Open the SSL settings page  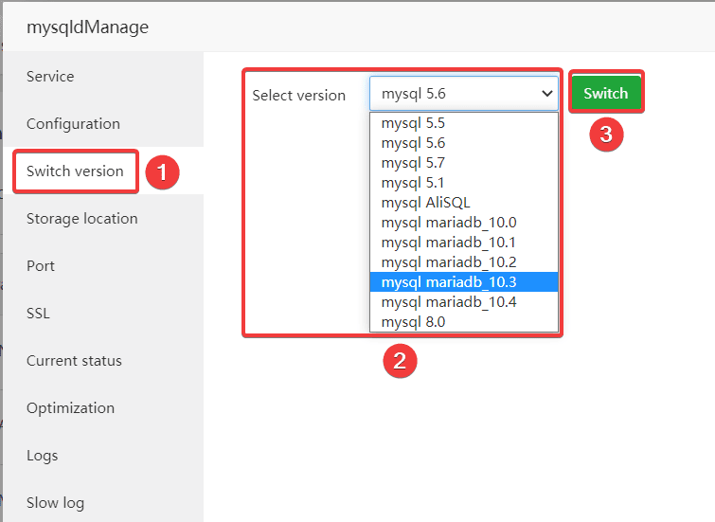click(38, 314)
